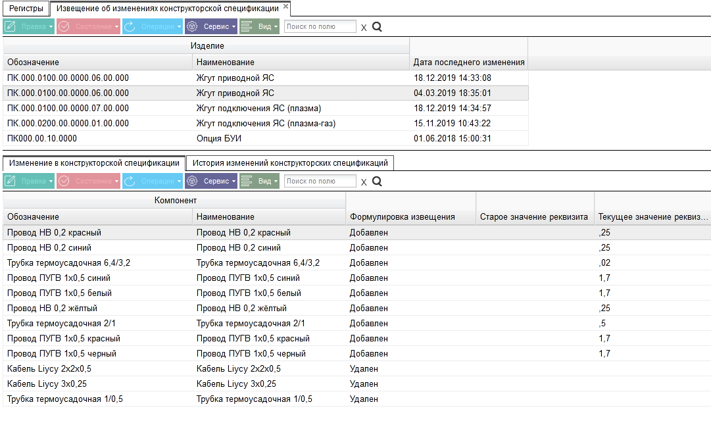711x421 pixels.
Task: Select Провод ПУГВ 1х0,5 белый name cell
Action: pos(270,293)
